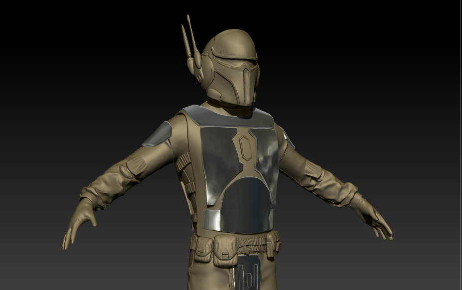
Task: Click the helmet of the armored model
Action: [x=230, y=67]
